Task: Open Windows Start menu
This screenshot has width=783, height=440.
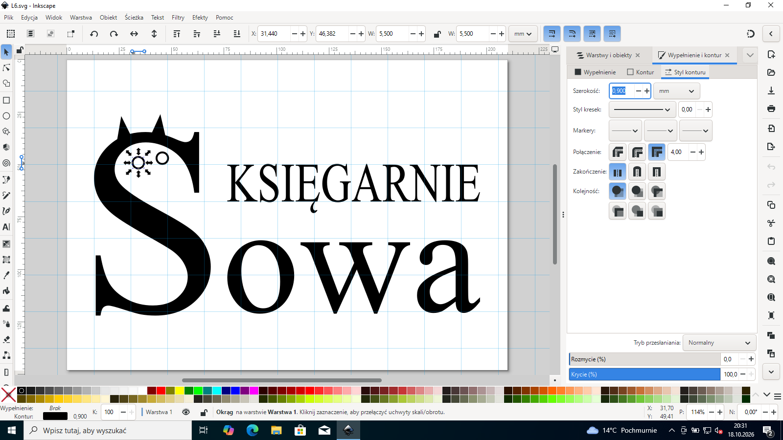Action: (12, 430)
